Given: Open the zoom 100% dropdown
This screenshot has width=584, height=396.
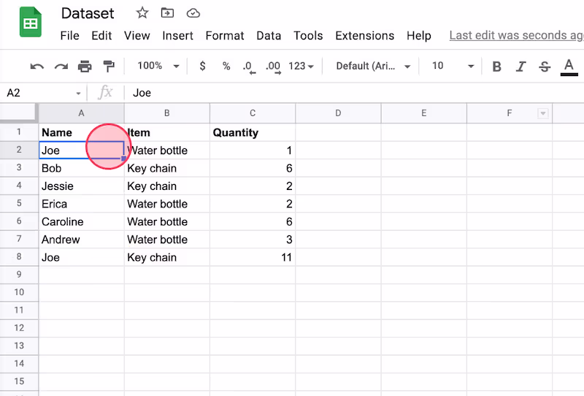Looking at the screenshot, I should pos(158,66).
